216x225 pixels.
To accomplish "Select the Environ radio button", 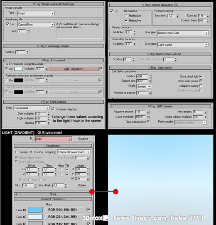I will tap(31, 152).
